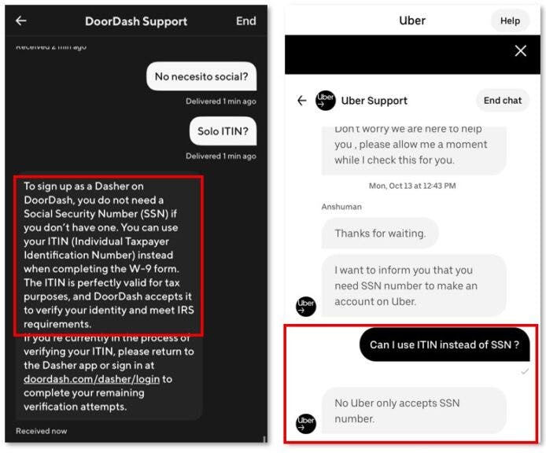This screenshot has height=453, width=546.
Task: Click the Uber Support chat title
Action: pos(374,101)
